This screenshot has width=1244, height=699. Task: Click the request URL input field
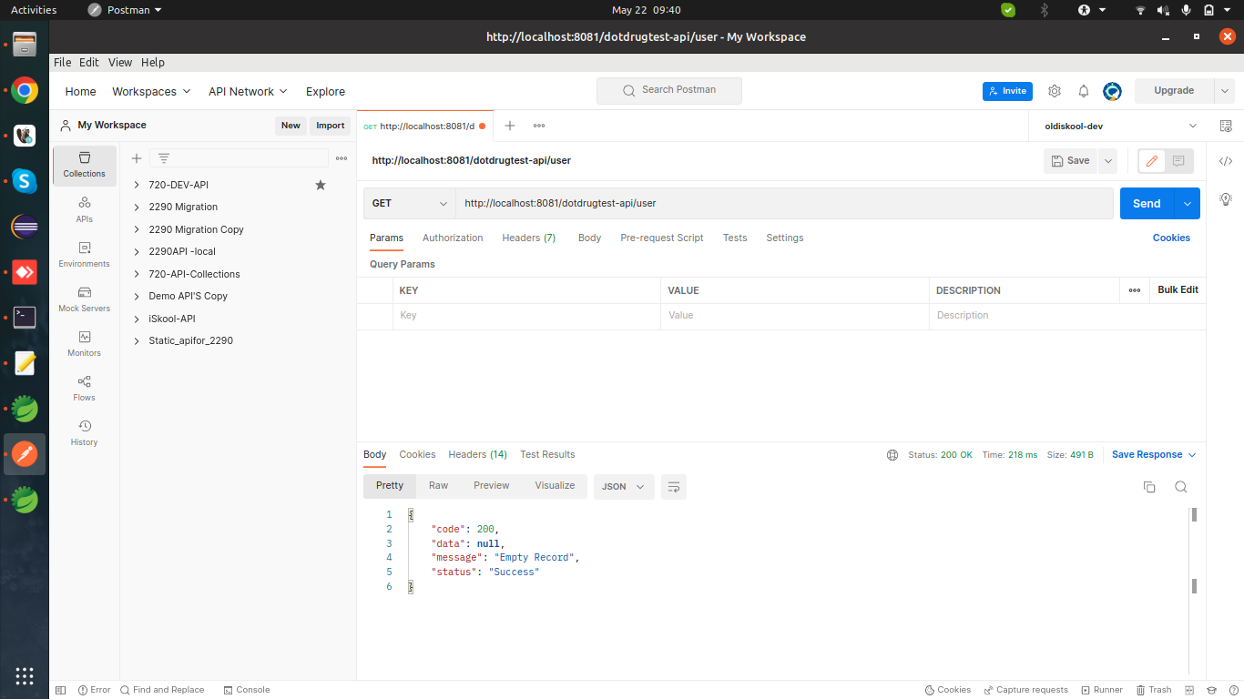click(783, 204)
